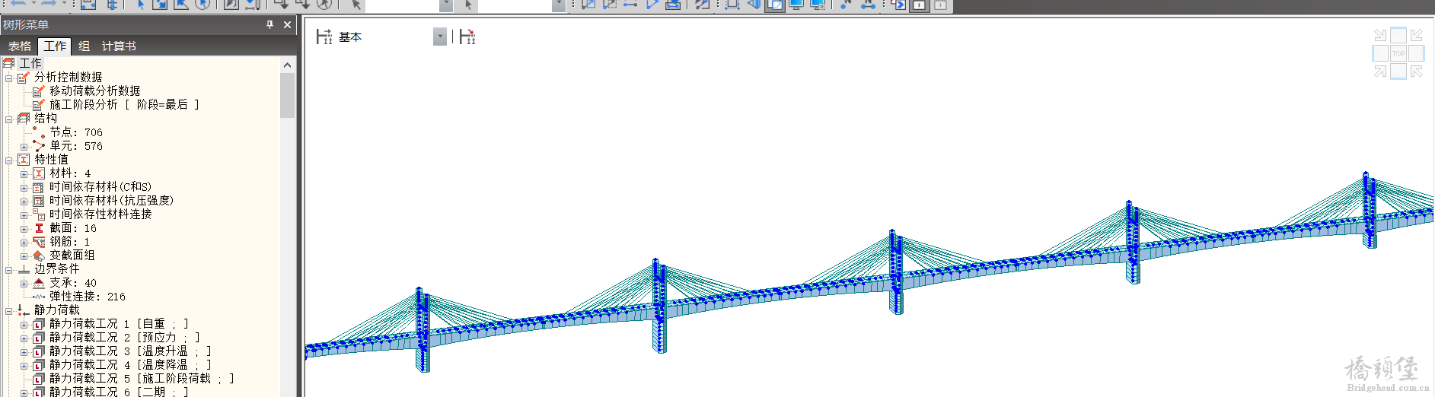This screenshot has height=397, width=1435.
Task: Expand the 单元: 576 node
Action: pos(24,146)
